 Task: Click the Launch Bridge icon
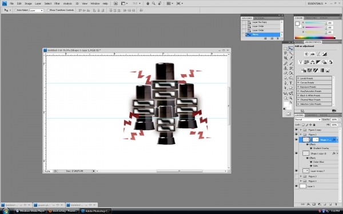(x=115, y=3)
